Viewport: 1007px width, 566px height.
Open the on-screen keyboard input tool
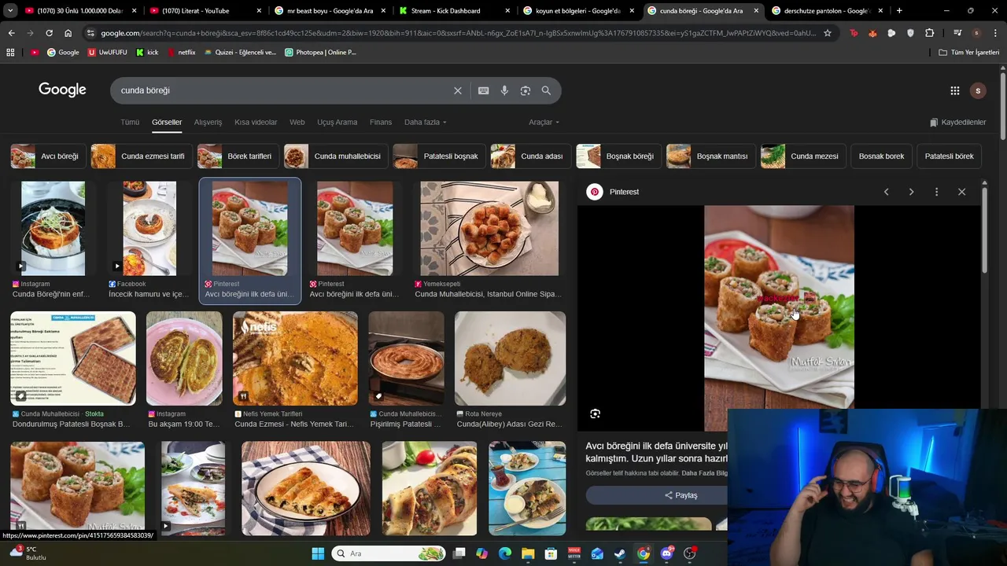tap(483, 90)
